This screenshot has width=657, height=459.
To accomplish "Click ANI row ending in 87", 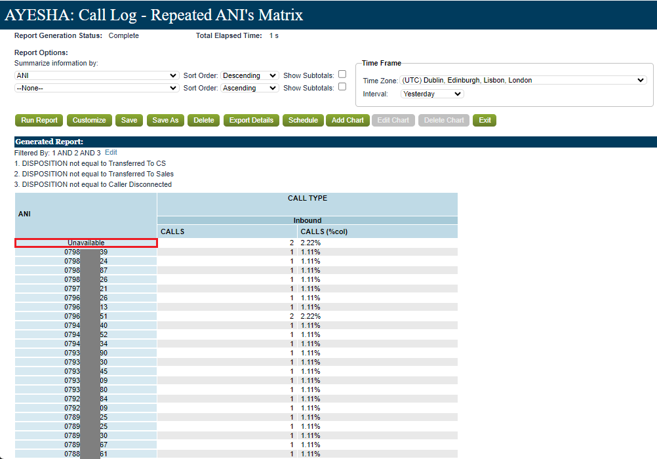I will pyautogui.click(x=86, y=270).
